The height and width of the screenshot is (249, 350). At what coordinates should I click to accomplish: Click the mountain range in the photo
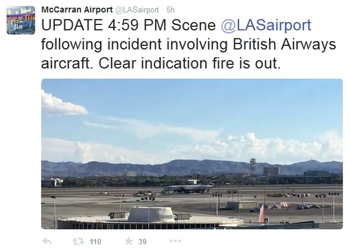click(x=192, y=168)
